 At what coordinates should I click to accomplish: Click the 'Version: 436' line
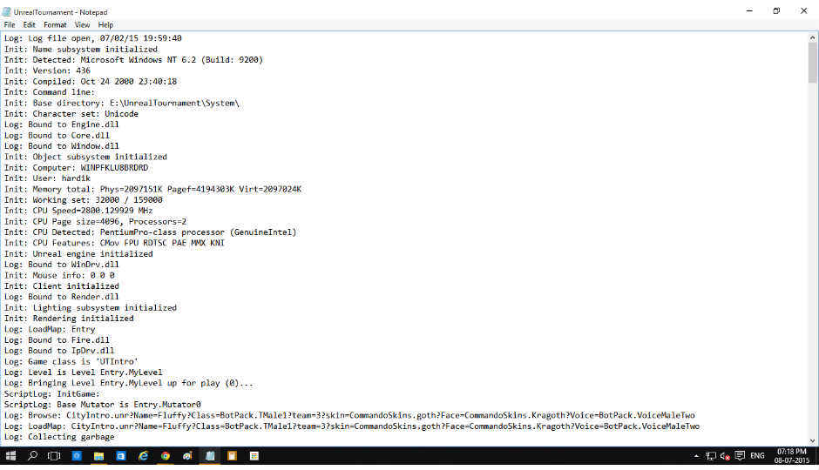coord(48,70)
